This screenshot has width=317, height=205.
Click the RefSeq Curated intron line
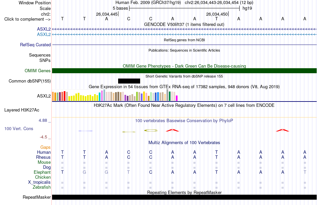(x=185, y=45)
